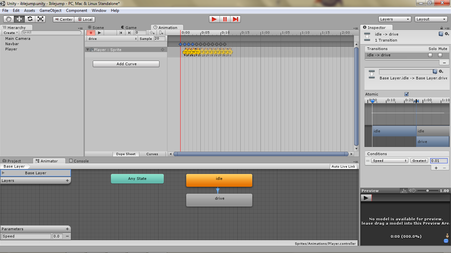This screenshot has height=253, width=451.
Task: Uncheck the Atomic checkbox
Action: 407,94
